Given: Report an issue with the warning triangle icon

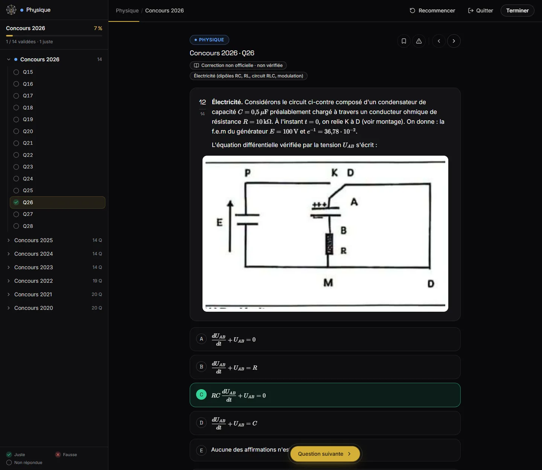Looking at the screenshot, I should pos(419,41).
